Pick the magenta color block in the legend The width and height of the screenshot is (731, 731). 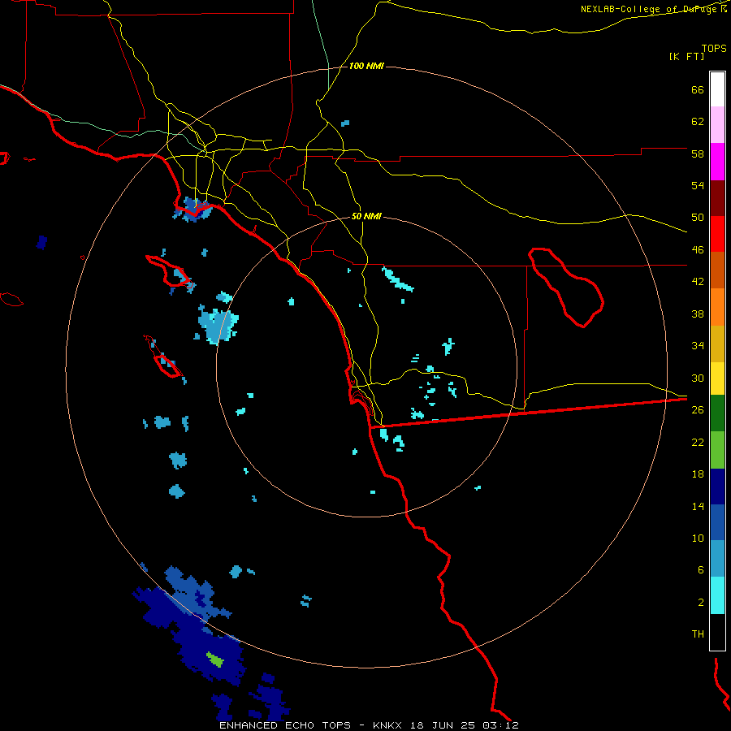717,162
